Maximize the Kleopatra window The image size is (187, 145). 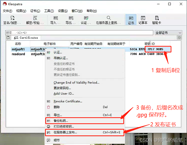[x=169, y=4]
